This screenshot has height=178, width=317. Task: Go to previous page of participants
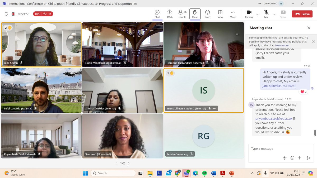point(116,163)
